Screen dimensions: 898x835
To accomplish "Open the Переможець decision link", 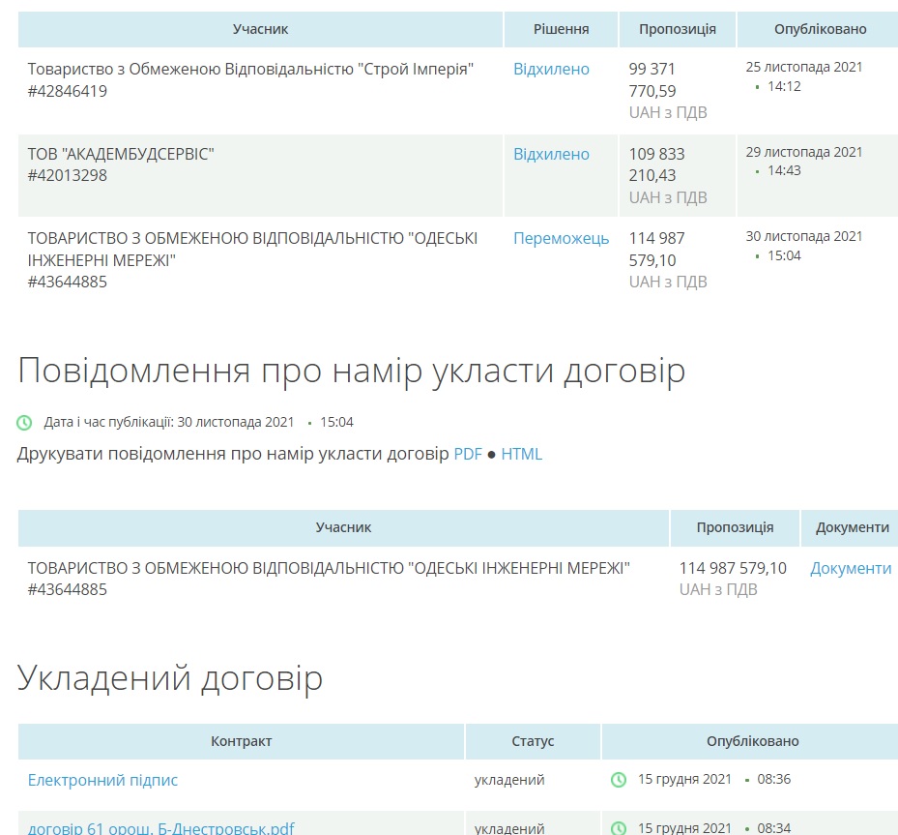I will pyautogui.click(x=561, y=238).
